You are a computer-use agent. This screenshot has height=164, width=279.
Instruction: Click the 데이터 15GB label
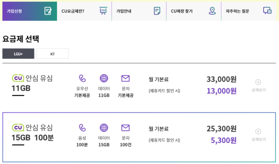104,141
